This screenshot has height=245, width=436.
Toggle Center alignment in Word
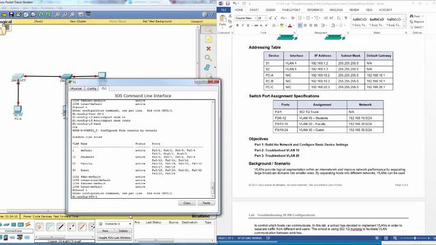[x=305, y=25]
